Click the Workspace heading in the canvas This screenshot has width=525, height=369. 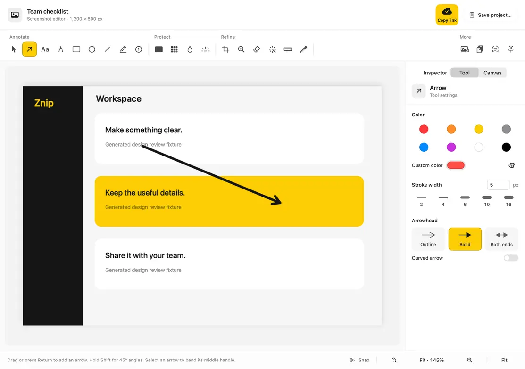point(118,98)
